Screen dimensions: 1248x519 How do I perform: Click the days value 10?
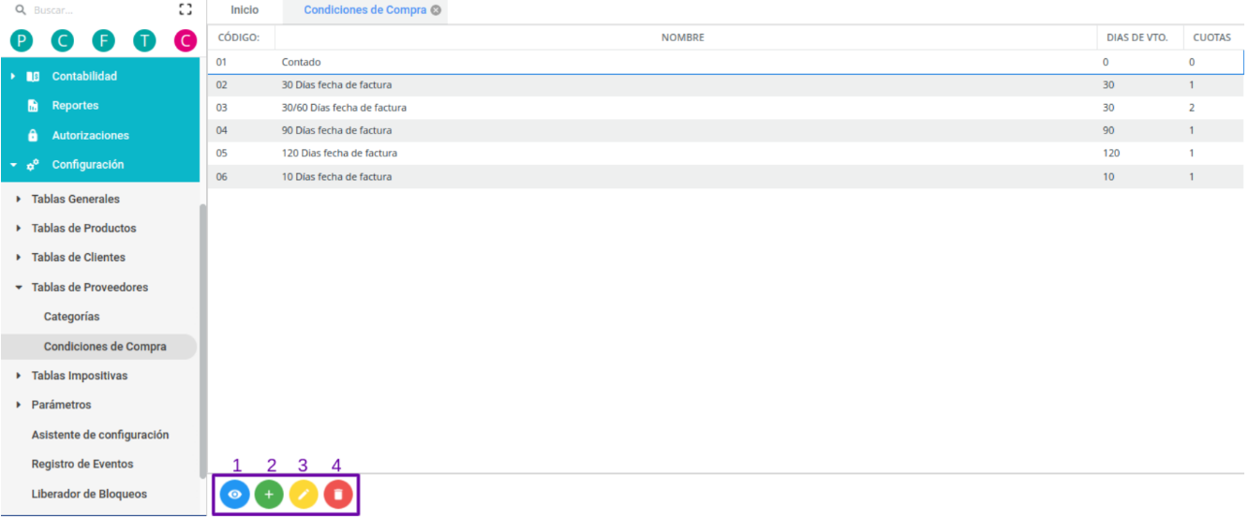point(1108,176)
